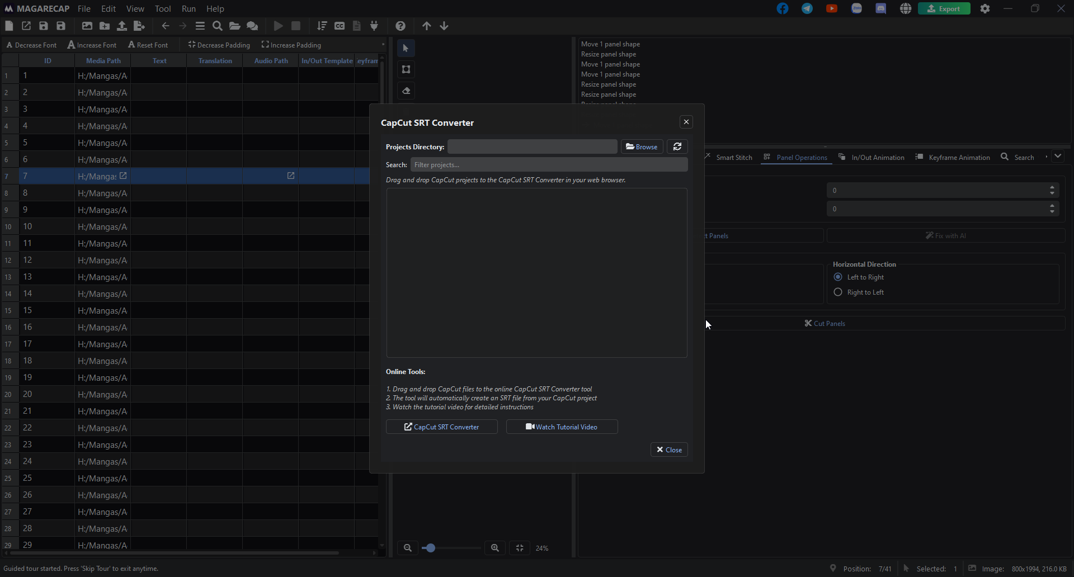Select the eraser tool
This screenshot has height=577, width=1074.
[406, 91]
